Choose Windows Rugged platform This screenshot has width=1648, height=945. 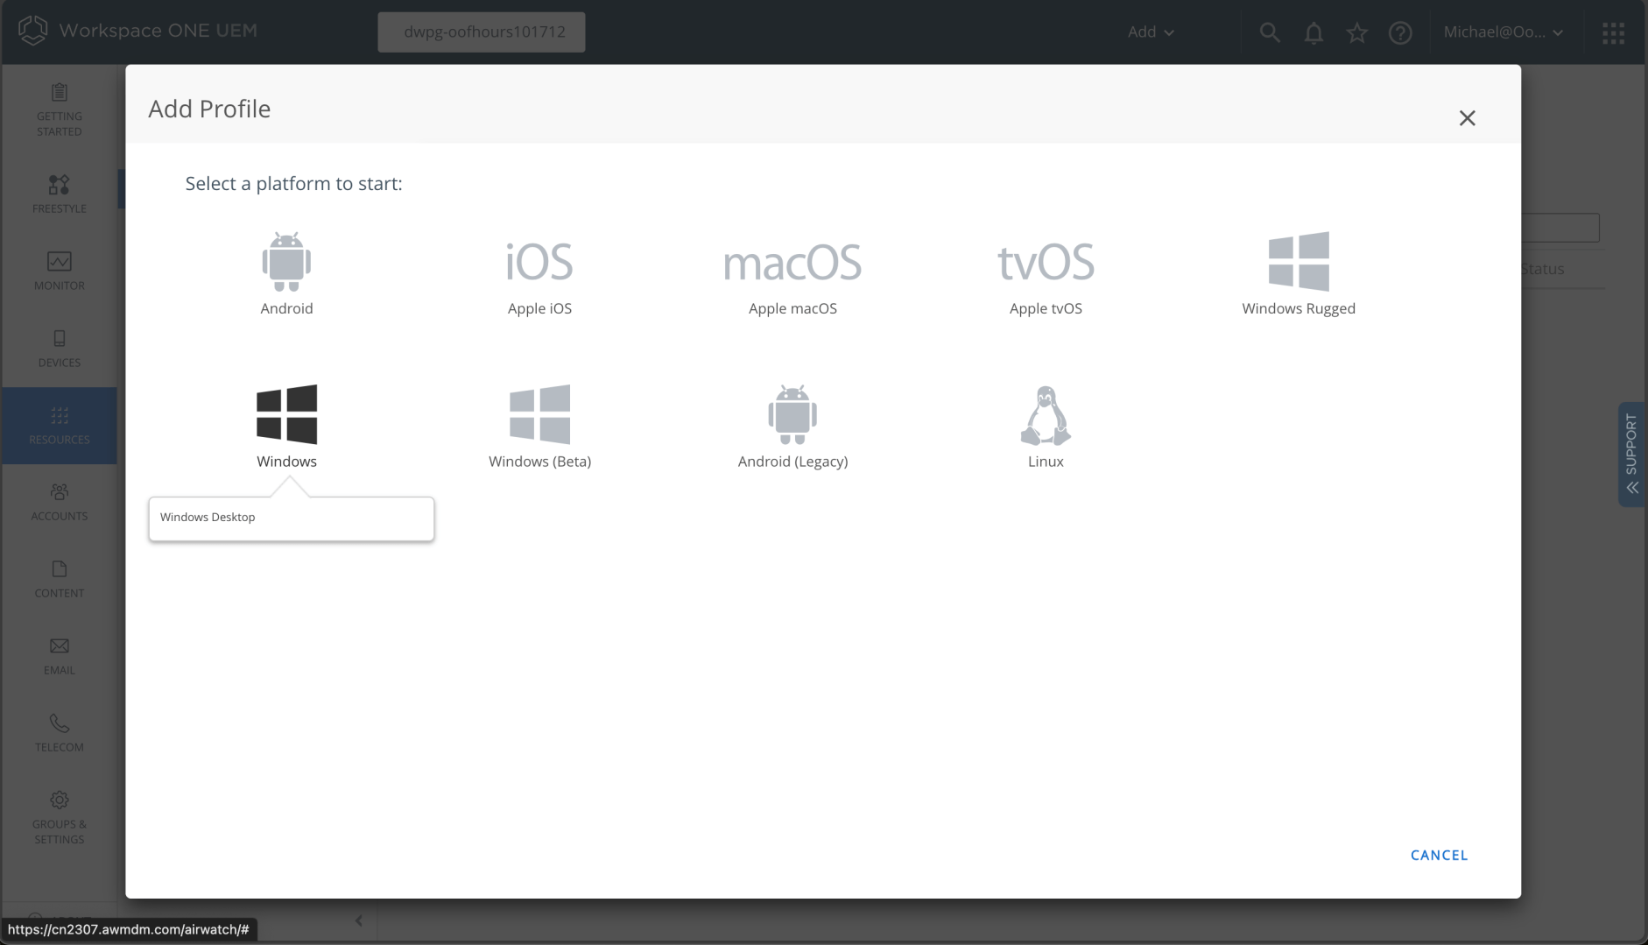click(x=1299, y=262)
